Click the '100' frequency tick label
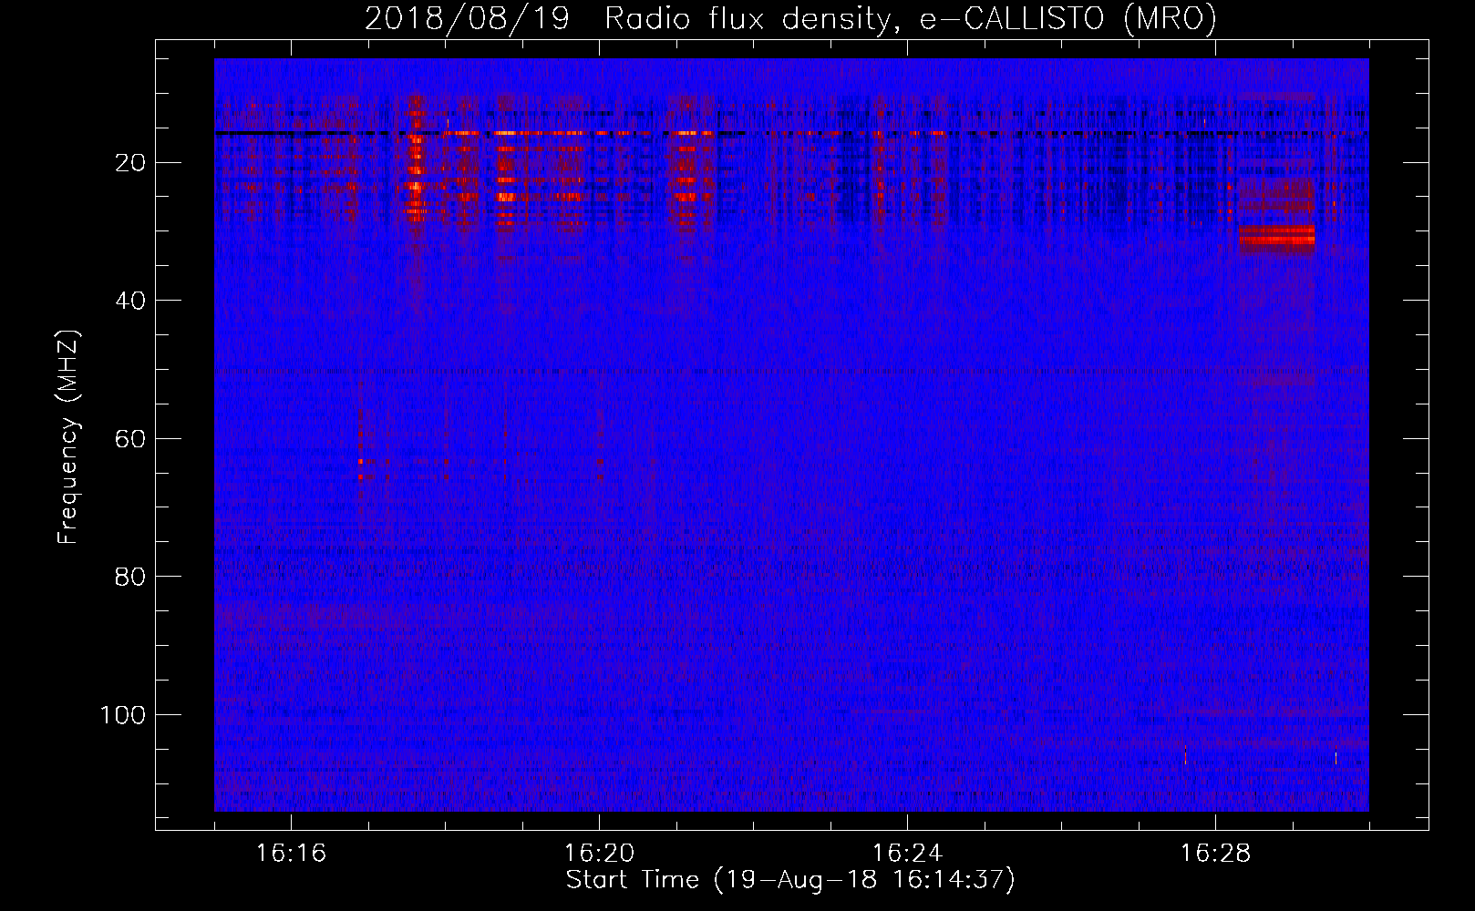 (x=123, y=715)
